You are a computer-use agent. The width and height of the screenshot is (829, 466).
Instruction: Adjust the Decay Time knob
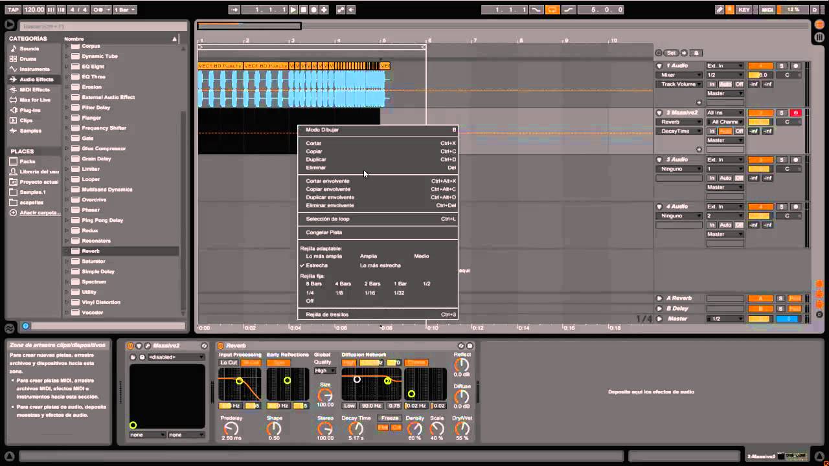[x=356, y=428]
